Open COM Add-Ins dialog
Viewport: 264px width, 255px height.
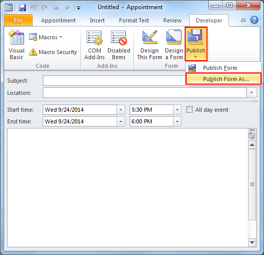click(95, 45)
